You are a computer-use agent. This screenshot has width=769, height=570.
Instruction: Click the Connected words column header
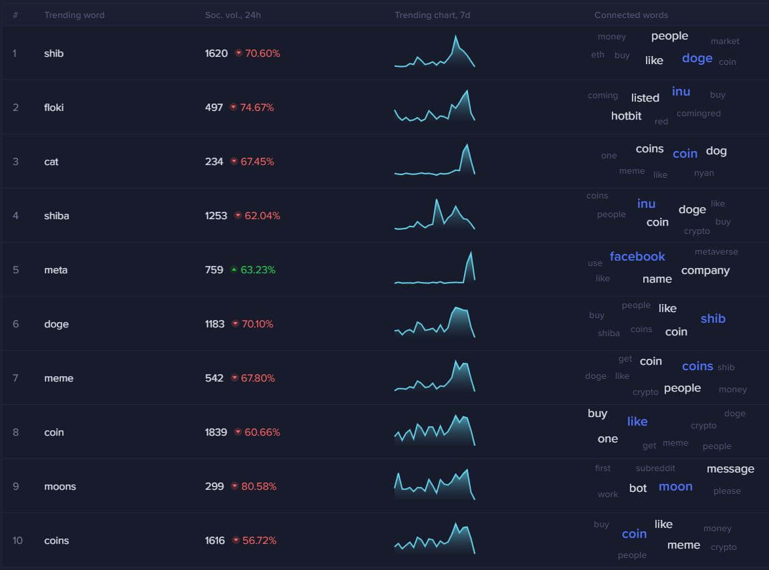point(631,15)
